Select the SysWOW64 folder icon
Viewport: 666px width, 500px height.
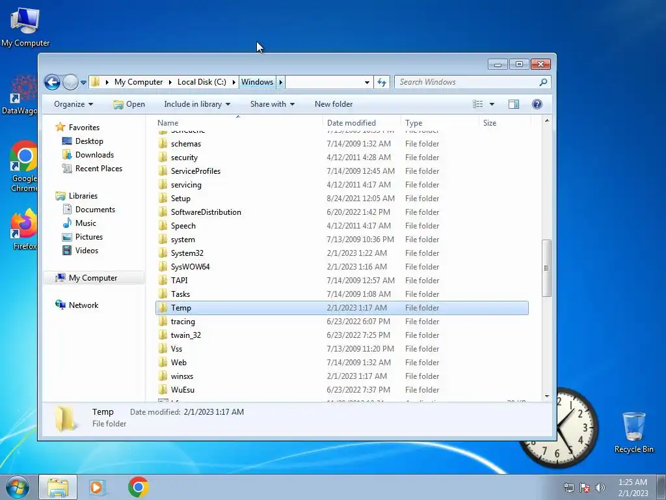tap(163, 266)
